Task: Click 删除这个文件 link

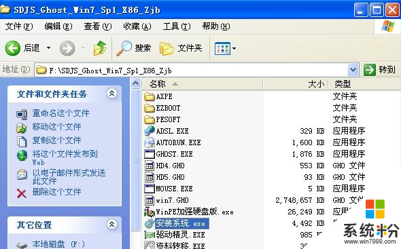Action: click(56, 191)
